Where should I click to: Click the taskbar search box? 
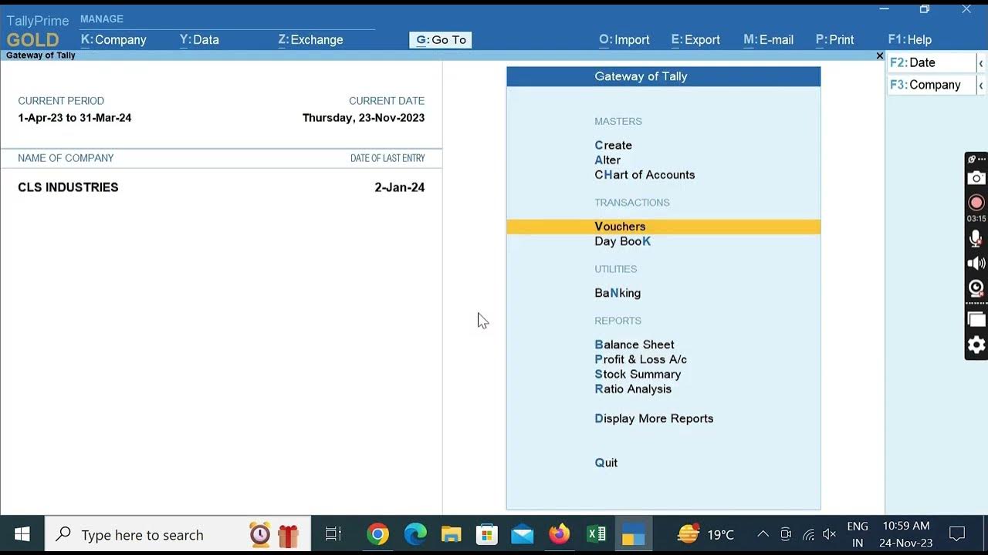tap(178, 534)
